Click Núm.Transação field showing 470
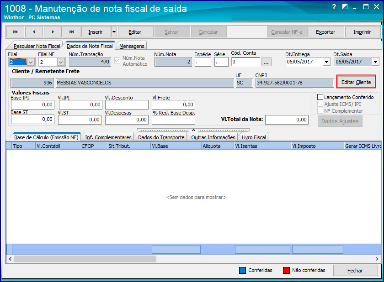This screenshot has height=282, width=384. (90, 62)
